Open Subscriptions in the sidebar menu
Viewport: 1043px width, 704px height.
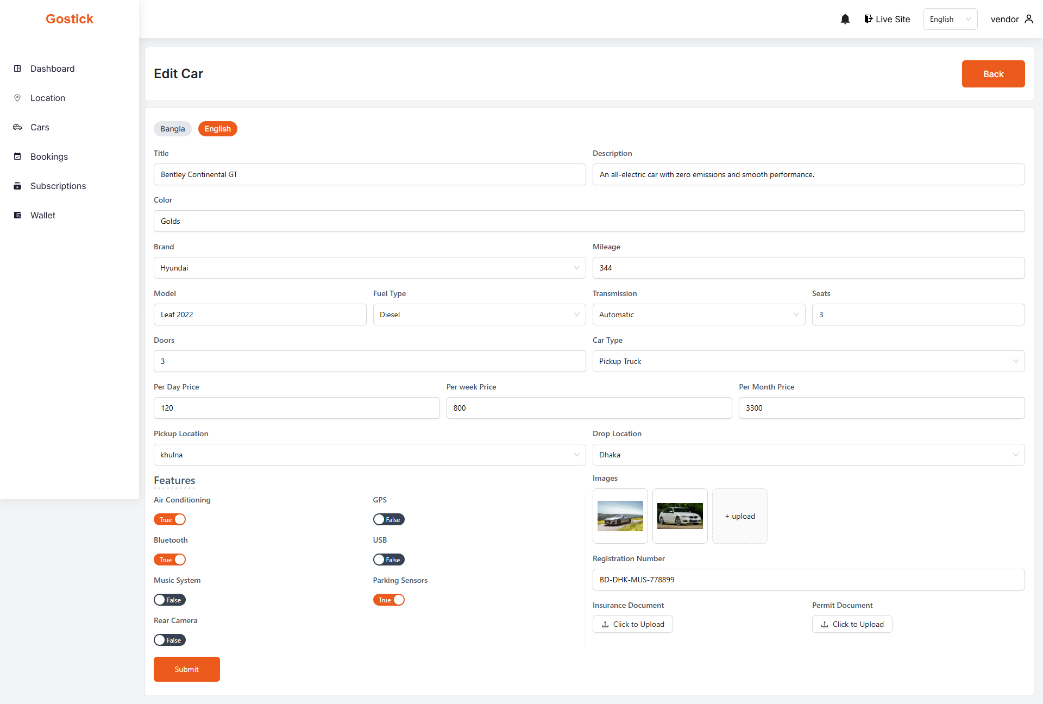[58, 186]
